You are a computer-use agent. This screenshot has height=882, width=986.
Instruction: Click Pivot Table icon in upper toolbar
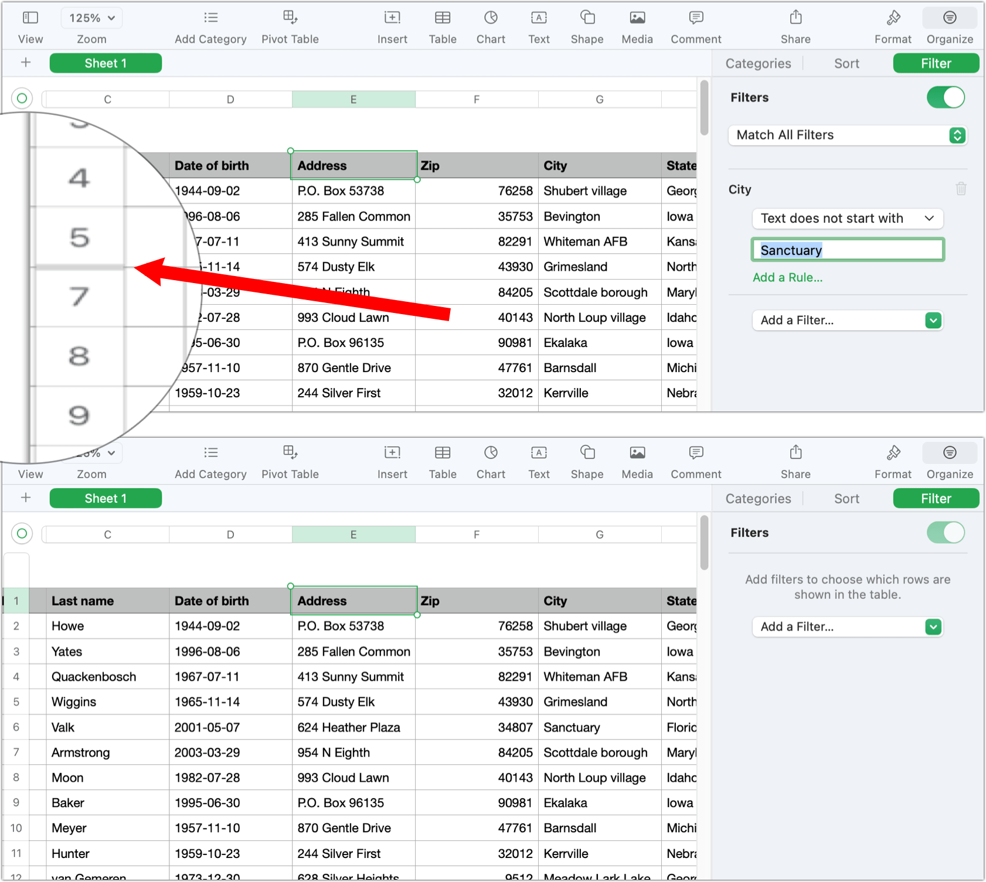290,18
